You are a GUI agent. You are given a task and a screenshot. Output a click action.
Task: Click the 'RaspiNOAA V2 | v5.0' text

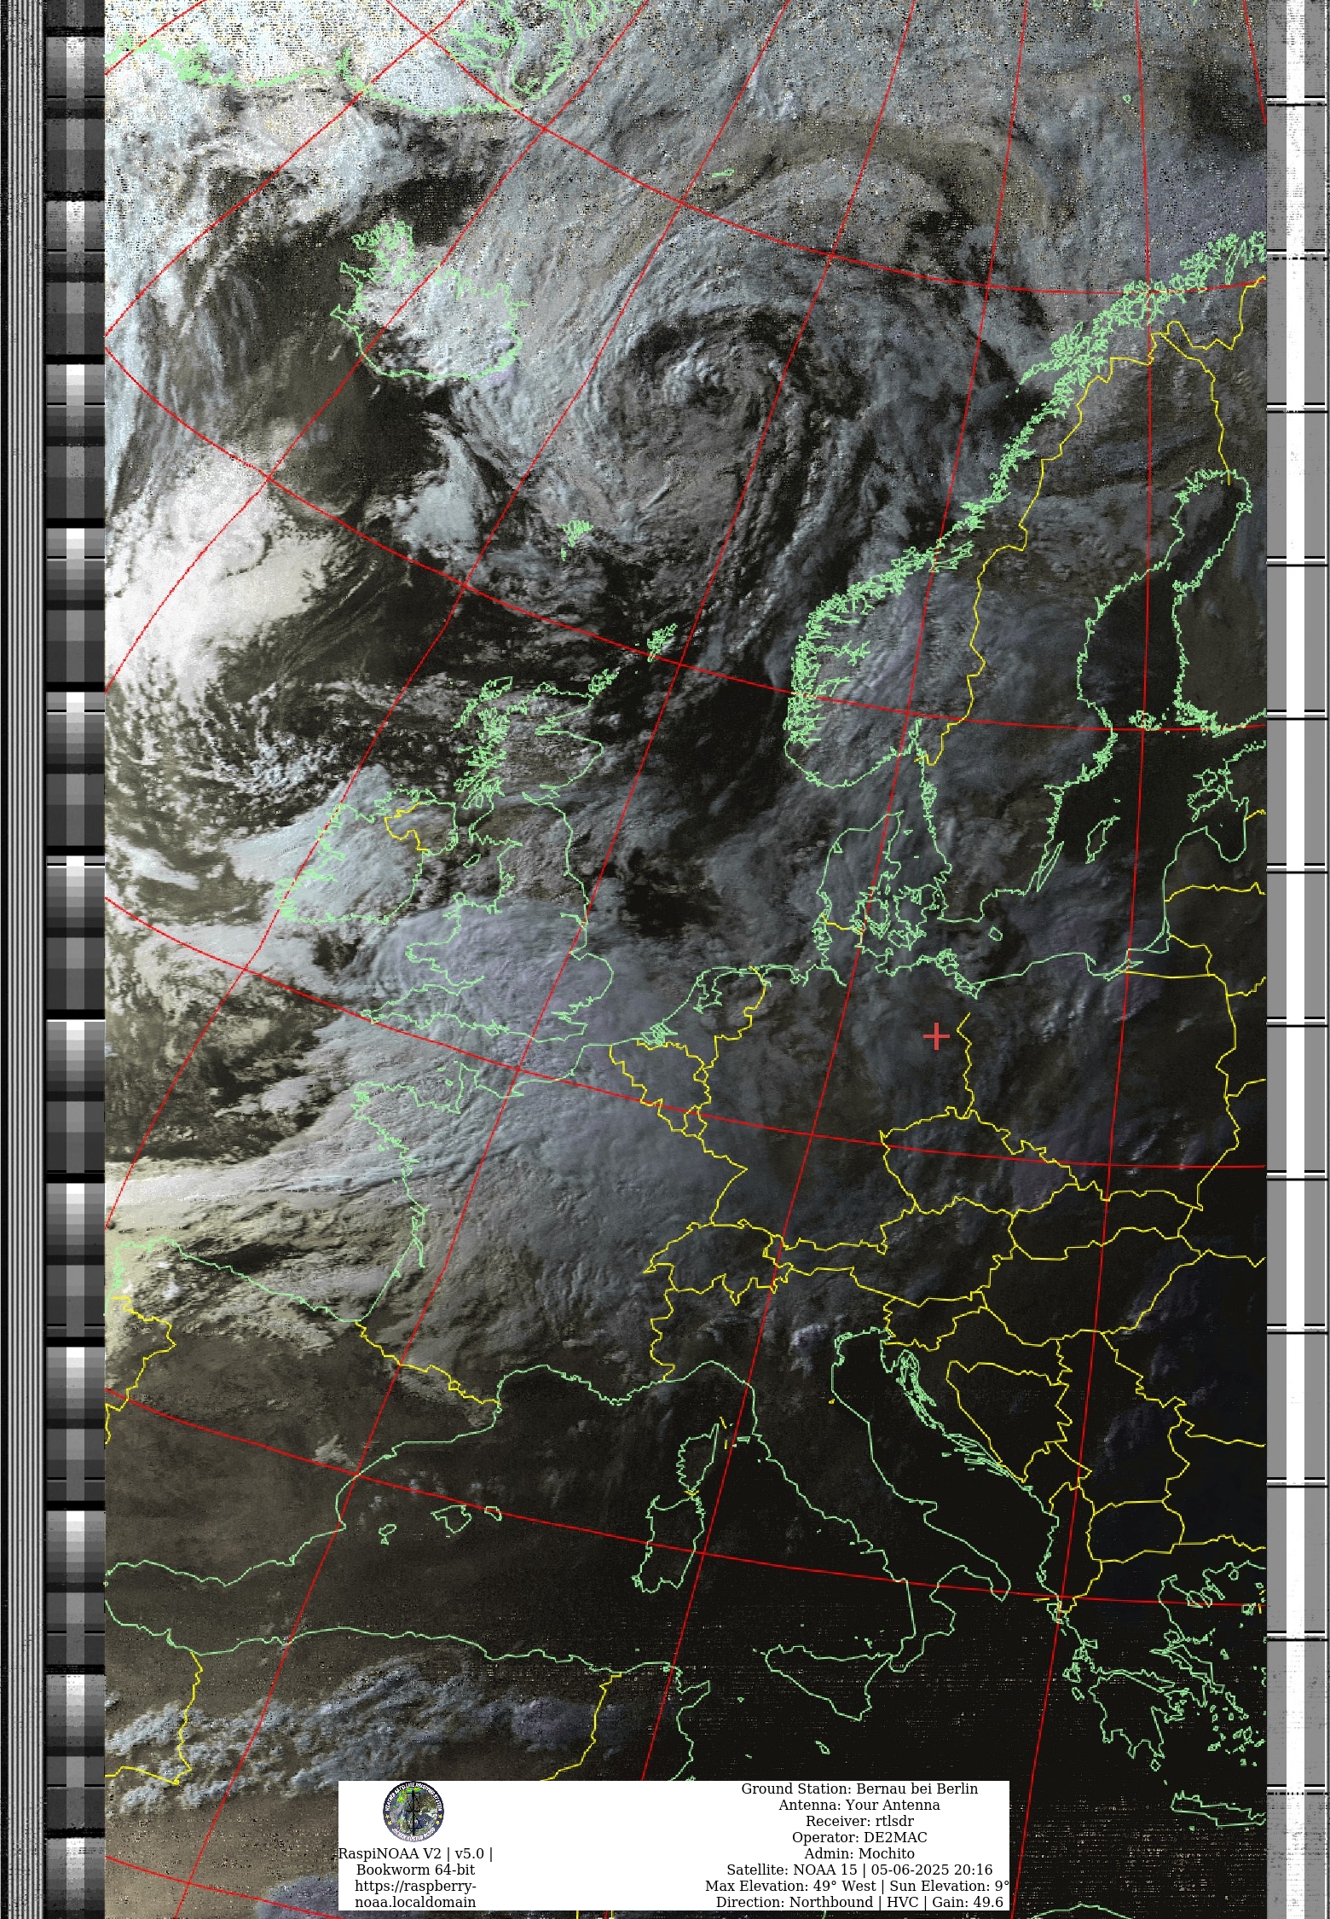point(415,1853)
